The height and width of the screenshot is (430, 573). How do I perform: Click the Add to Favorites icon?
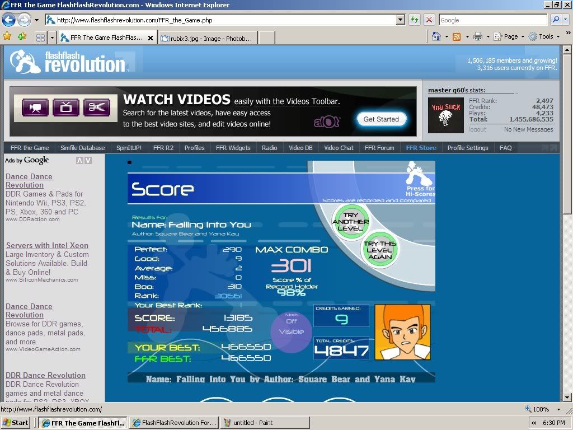coord(22,36)
